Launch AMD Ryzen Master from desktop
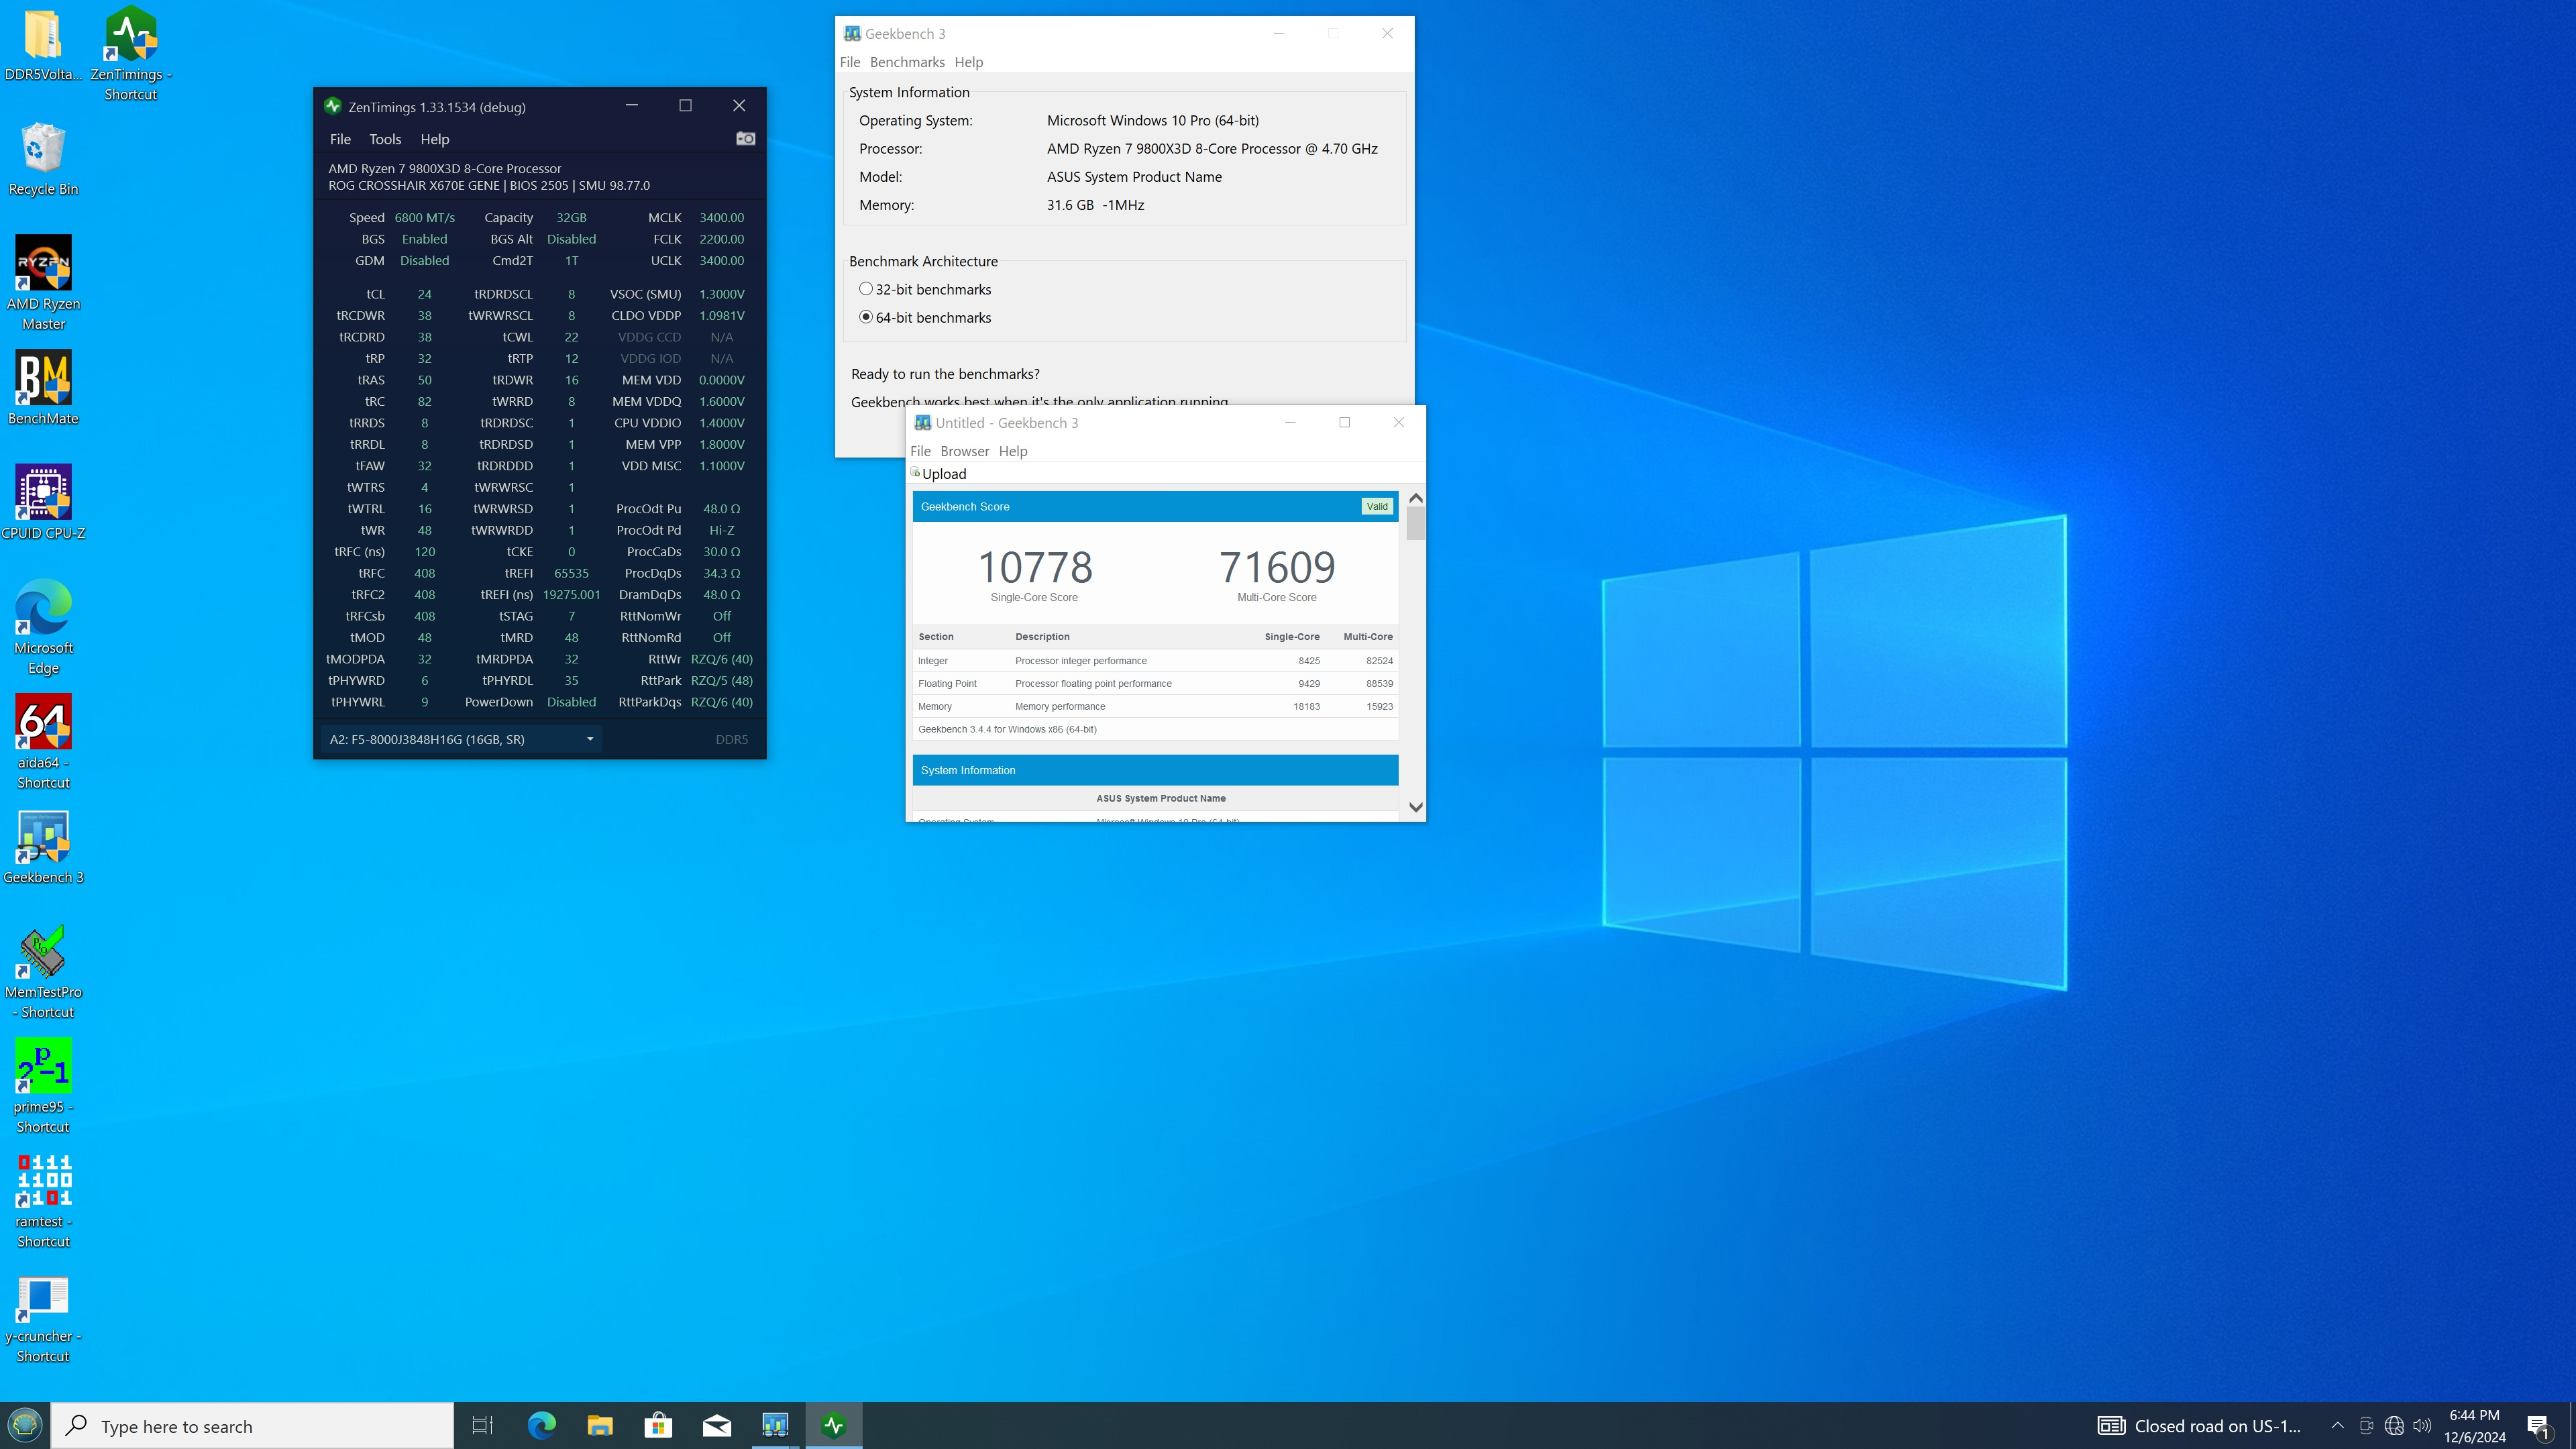The height and width of the screenshot is (1449, 2576). tap(43, 283)
